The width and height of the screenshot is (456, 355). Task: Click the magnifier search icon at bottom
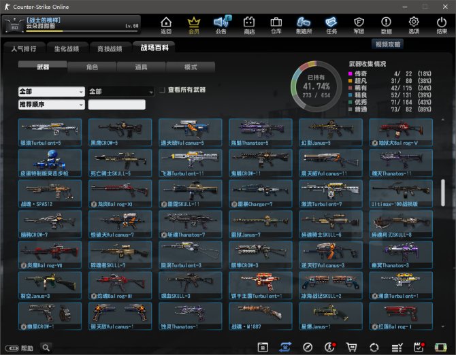coord(46,348)
